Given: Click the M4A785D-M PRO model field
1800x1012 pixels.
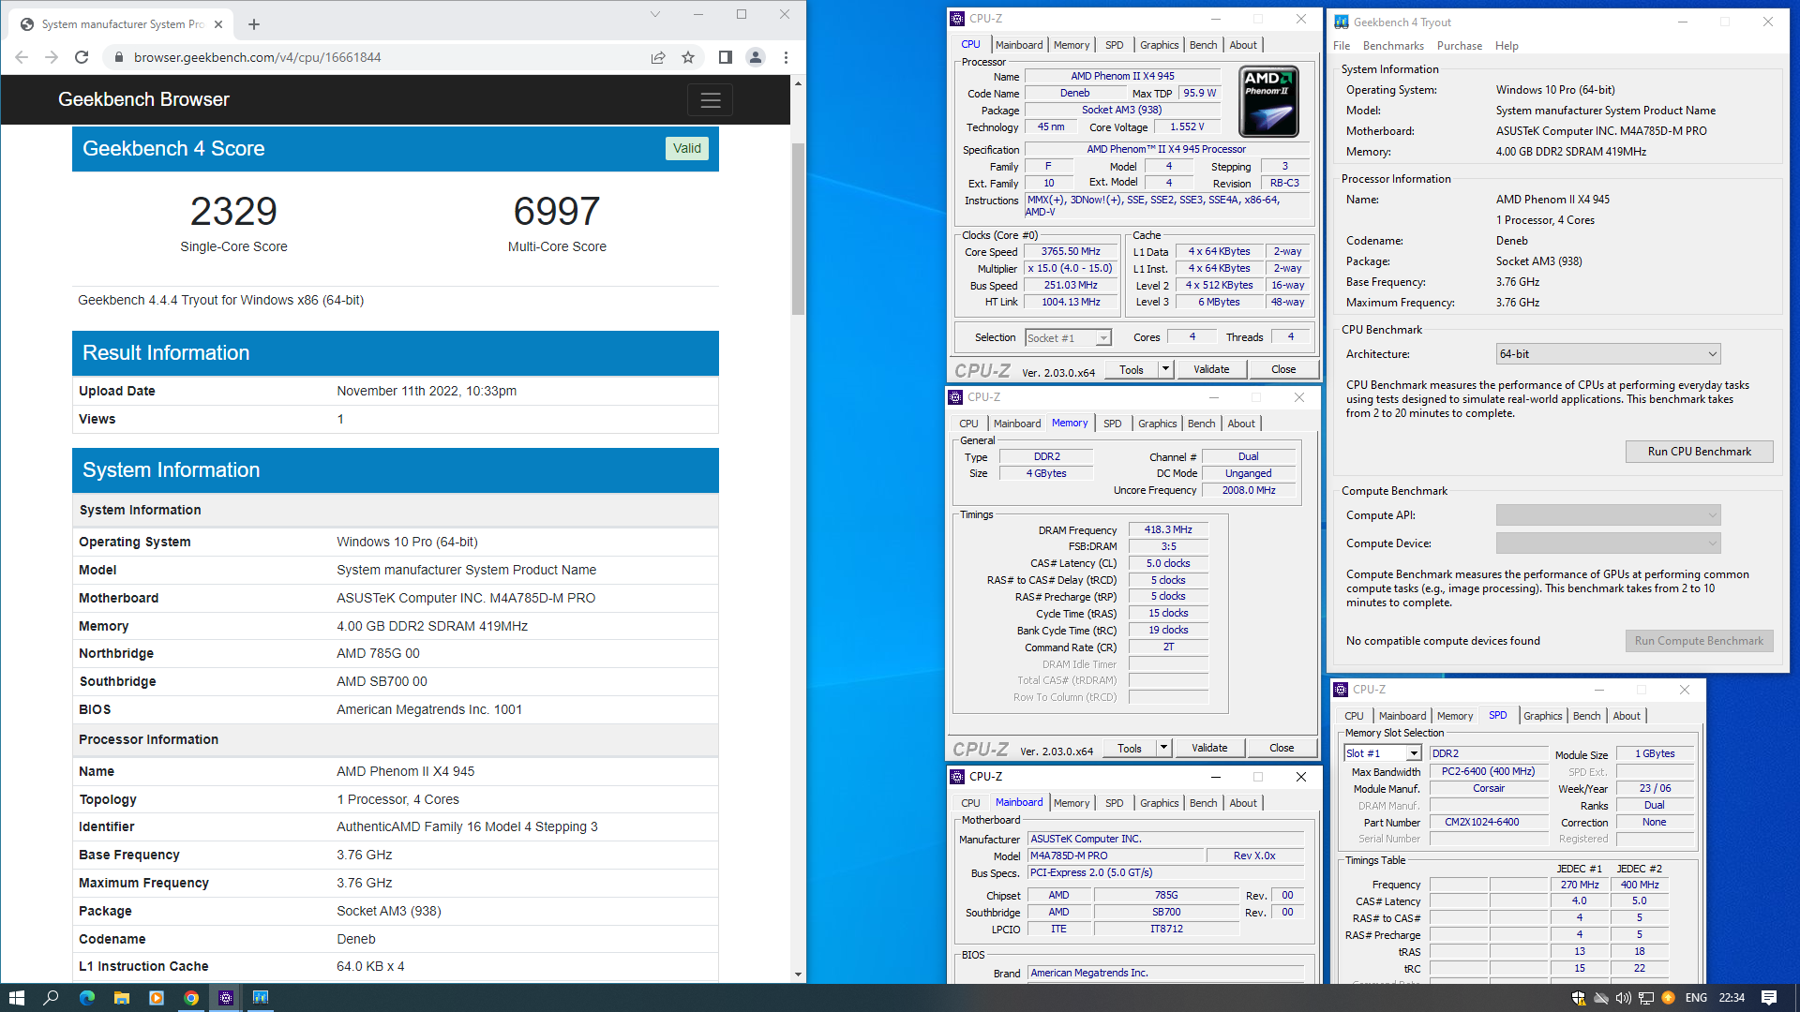Looking at the screenshot, I should click(x=1116, y=856).
